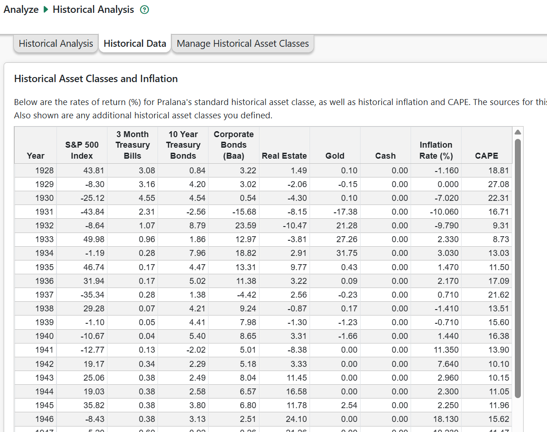This screenshot has width=547, height=432.
Task: Click the 3 Month Treasury Bills header
Action: (x=132, y=145)
